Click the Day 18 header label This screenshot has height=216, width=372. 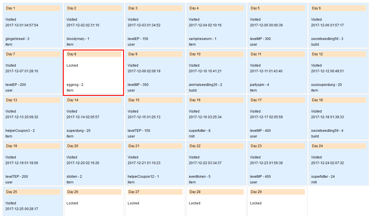(x=317, y=100)
